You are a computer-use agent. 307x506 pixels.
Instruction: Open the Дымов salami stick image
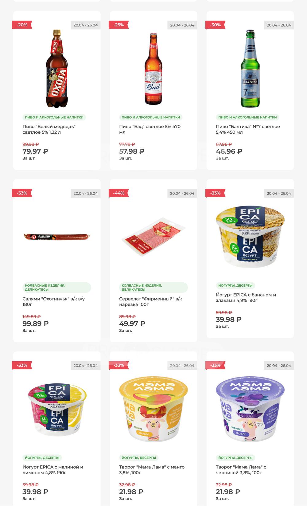(x=57, y=237)
